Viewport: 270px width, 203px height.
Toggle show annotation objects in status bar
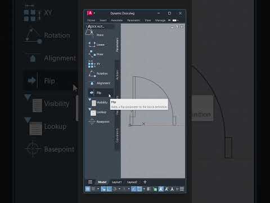(x=161, y=189)
